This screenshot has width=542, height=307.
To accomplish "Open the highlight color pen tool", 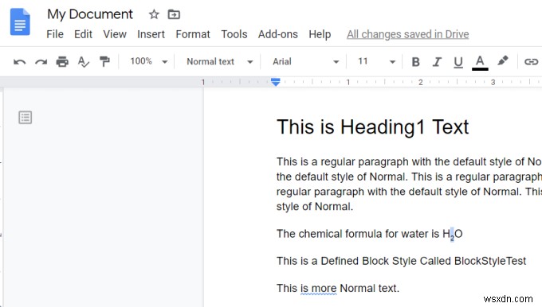I will pyautogui.click(x=503, y=61).
